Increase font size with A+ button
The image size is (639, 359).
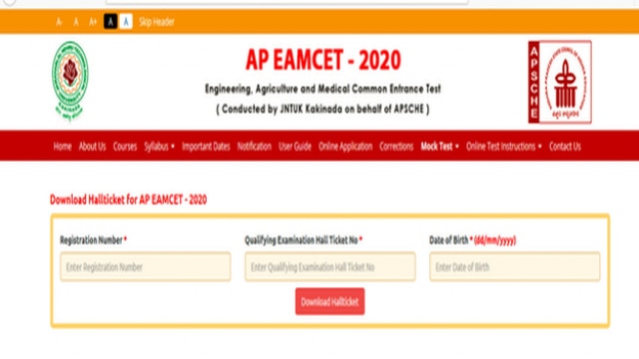point(93,22)
